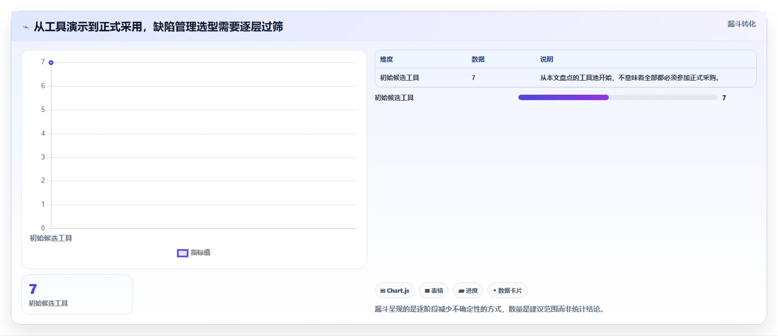Click the chart data point at 7
778x336 pixels.
pyautogui.click(x=51, y=63)
